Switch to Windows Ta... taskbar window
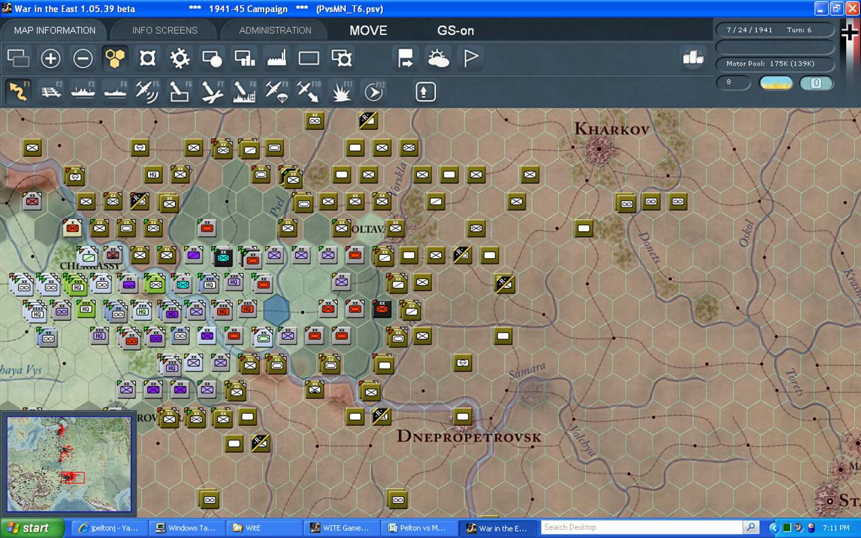Screen dimensions: 861x538 click(x=186, y=529)
